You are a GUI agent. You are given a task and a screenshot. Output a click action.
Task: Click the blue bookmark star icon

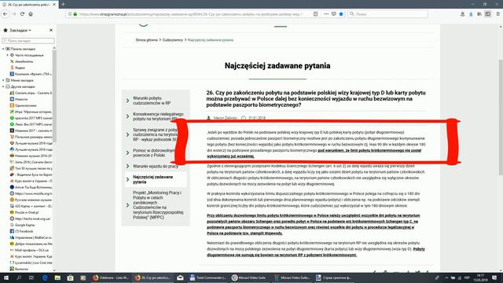pos(341,14)
